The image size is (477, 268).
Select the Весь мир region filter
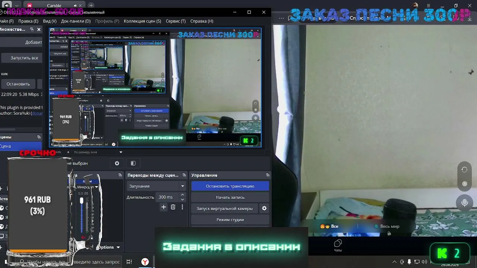point(387,226)
